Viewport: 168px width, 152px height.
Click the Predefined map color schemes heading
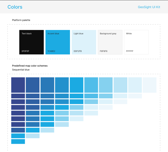(x=30, y=66)
